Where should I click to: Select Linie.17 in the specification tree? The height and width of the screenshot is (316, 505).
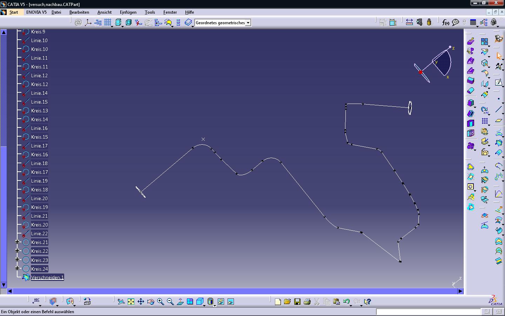click(39, 146)
